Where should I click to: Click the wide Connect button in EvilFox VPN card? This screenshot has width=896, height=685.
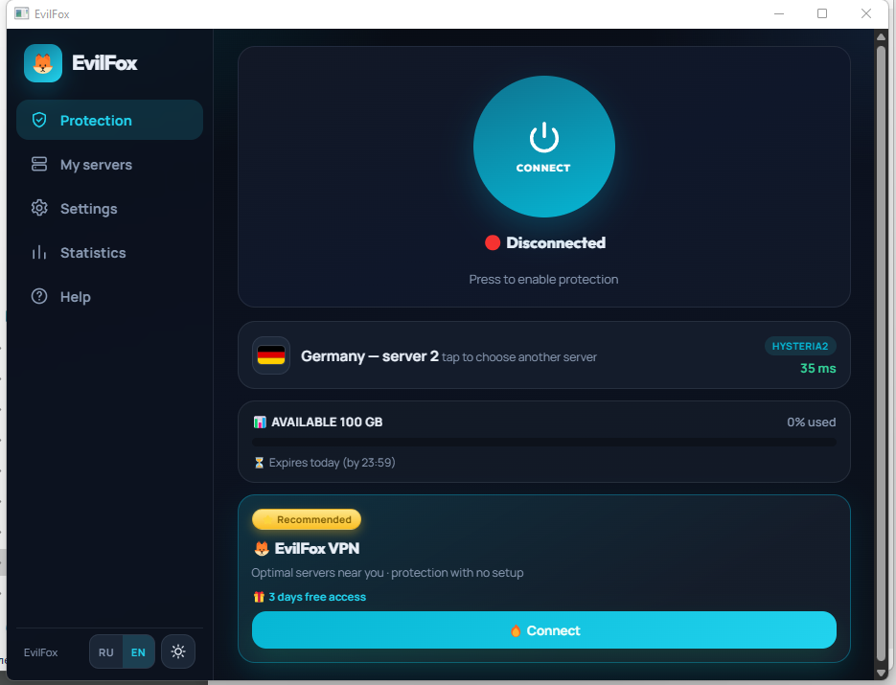pos(544,630)
